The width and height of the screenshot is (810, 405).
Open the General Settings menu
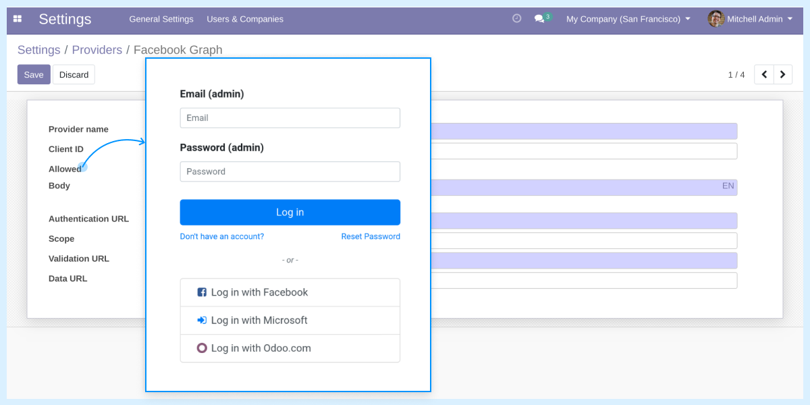[x=161, y=20]
